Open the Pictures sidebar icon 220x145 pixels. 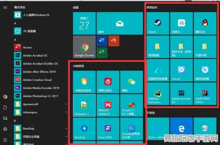5,118
